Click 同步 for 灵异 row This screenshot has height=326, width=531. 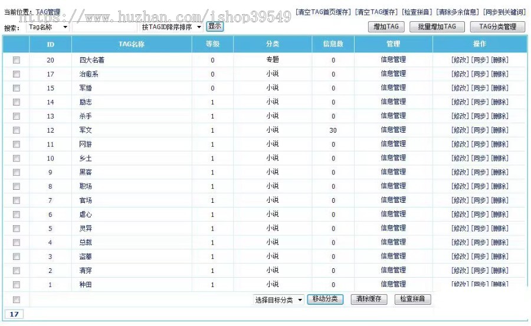(x=480, y=229)
